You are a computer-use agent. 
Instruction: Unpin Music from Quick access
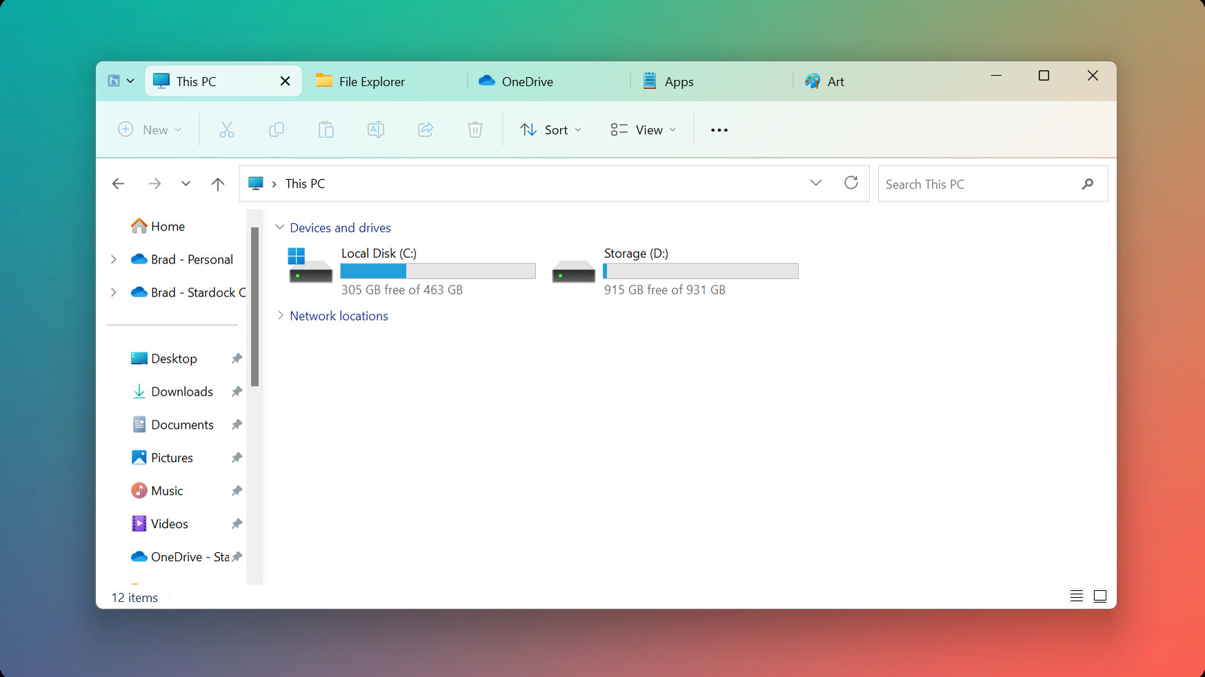[237, 490]
